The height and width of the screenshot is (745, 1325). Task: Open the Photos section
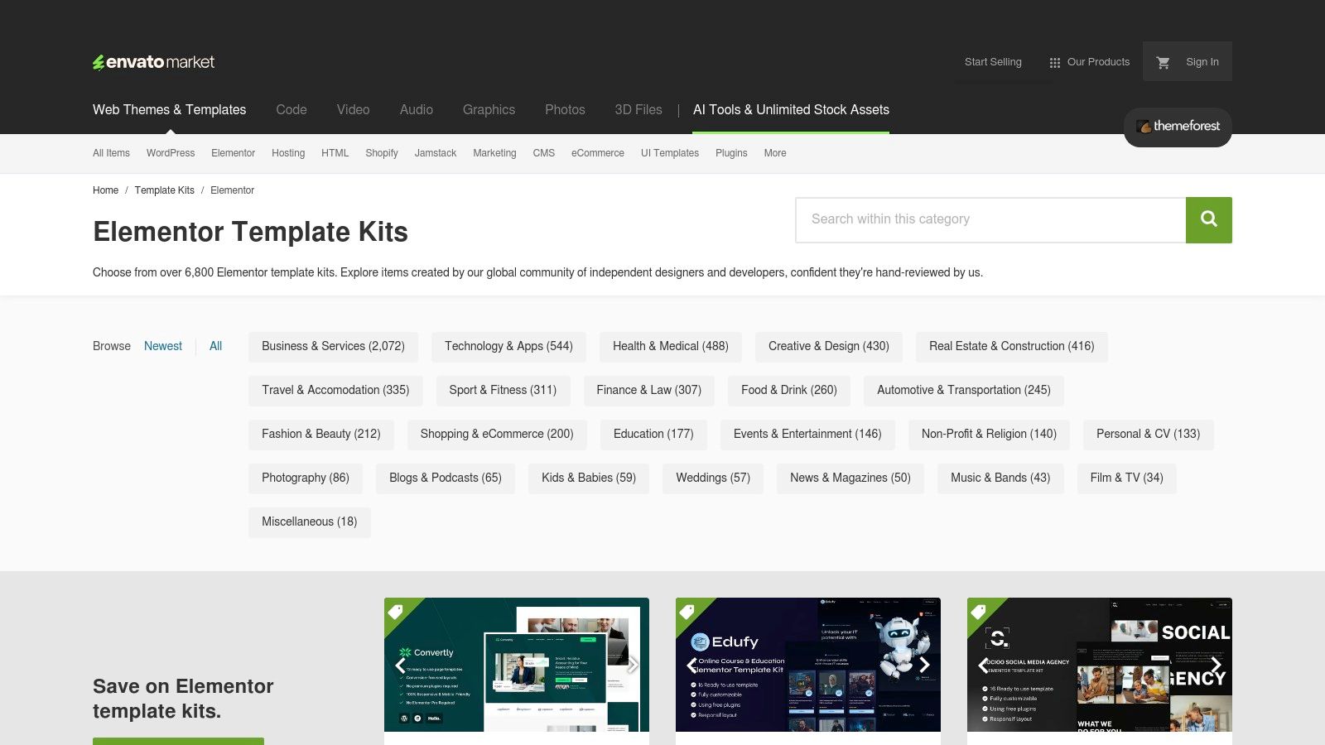565,109
